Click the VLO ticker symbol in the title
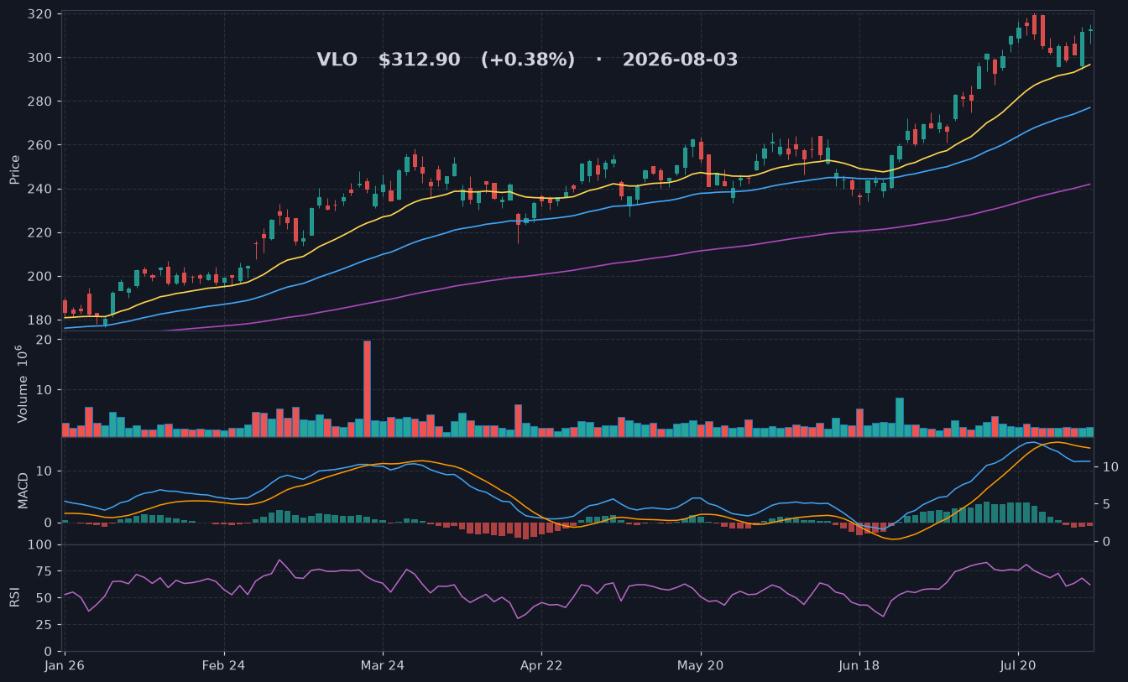 pos(337,60)
